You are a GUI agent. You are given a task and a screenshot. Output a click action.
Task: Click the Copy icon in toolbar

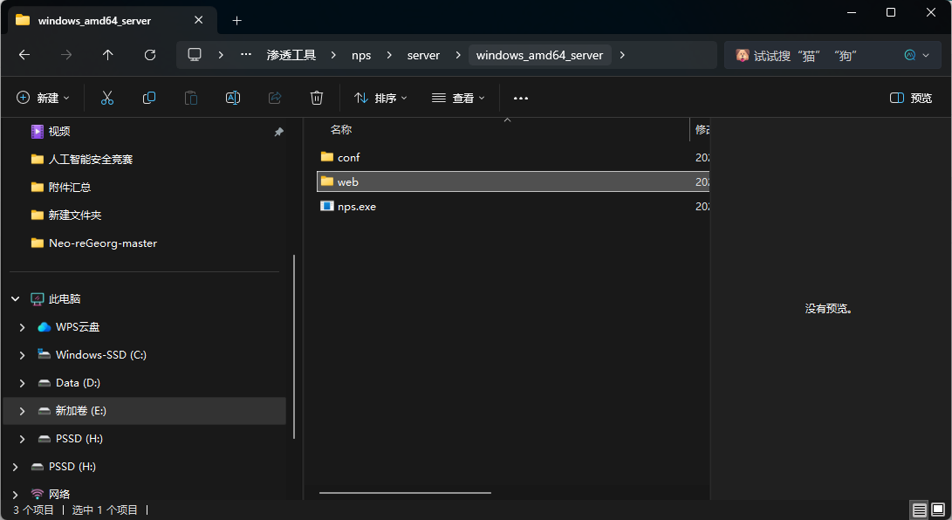pos(149,98)
